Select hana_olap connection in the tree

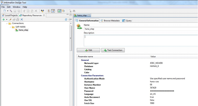pyautogui.click(x=23, y=30)
